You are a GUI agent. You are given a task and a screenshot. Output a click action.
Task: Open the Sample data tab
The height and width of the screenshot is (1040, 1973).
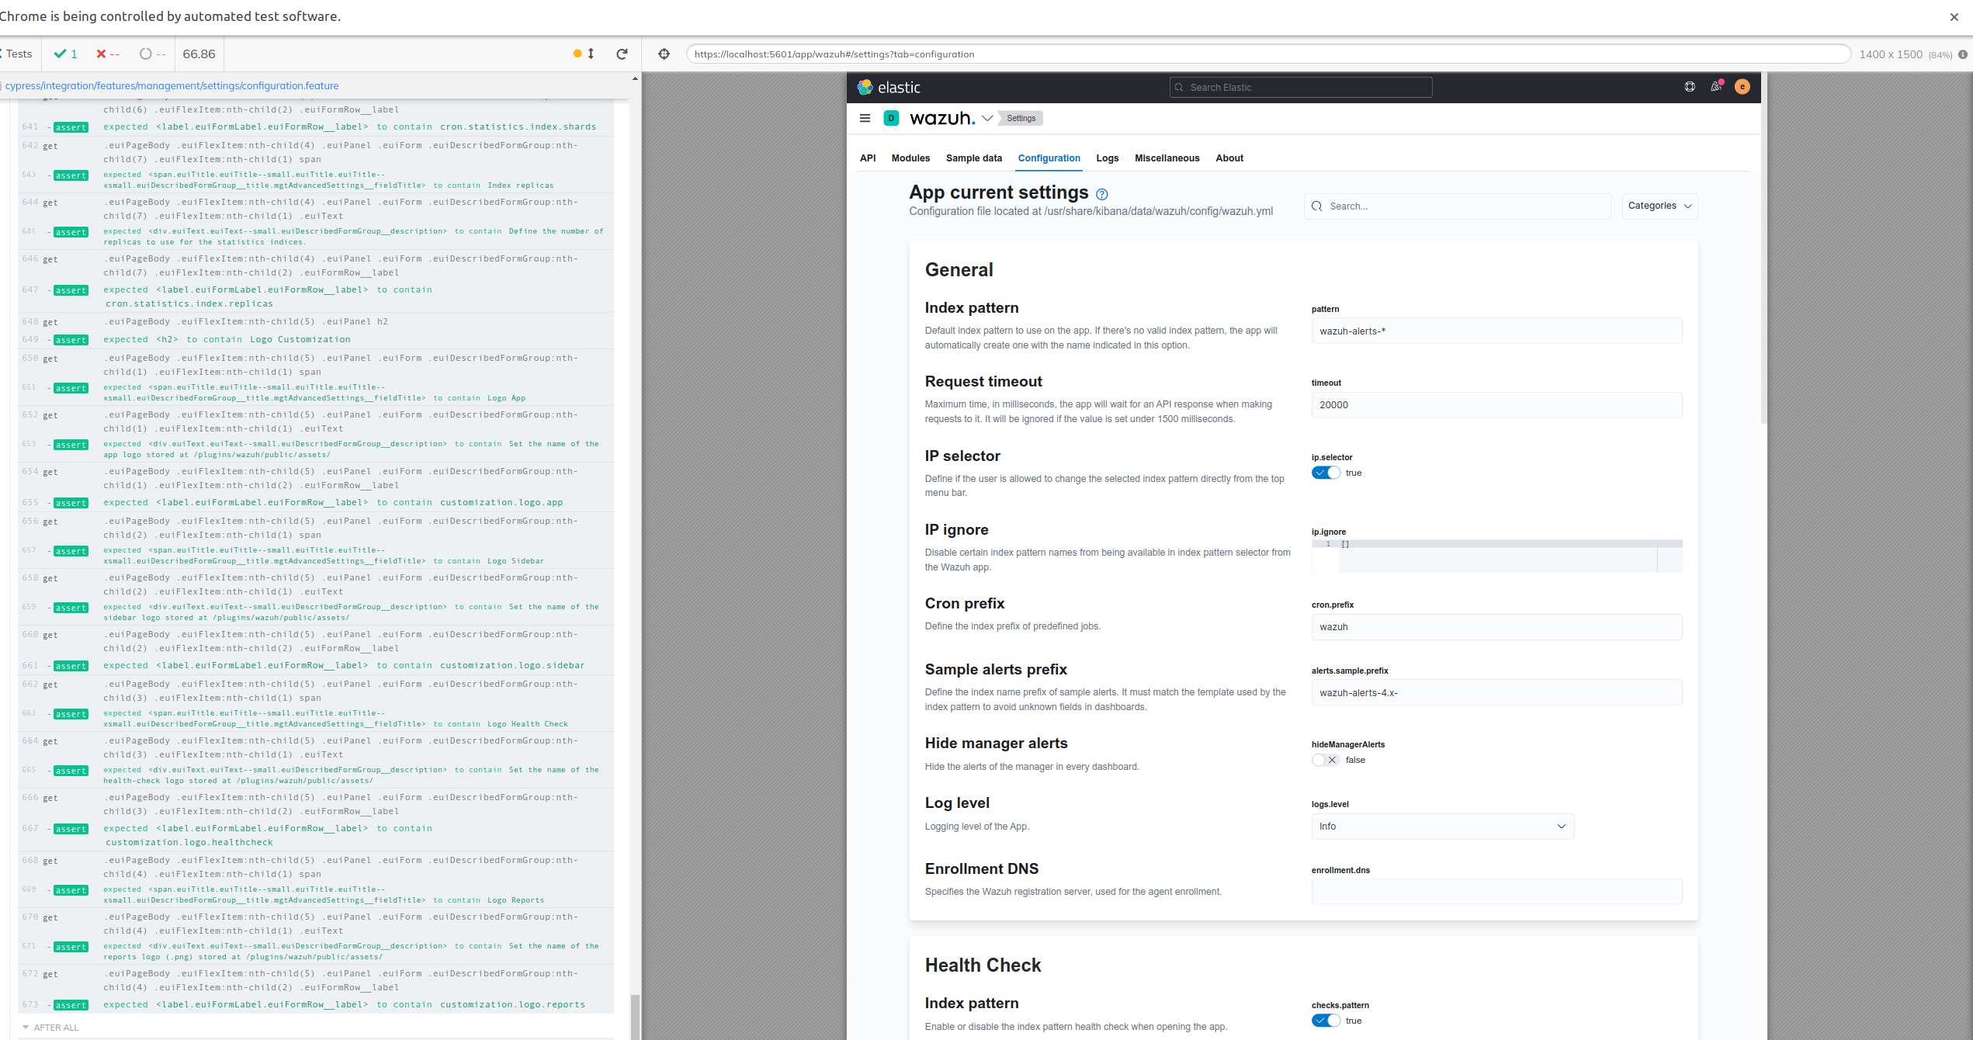tap(974, 158)
